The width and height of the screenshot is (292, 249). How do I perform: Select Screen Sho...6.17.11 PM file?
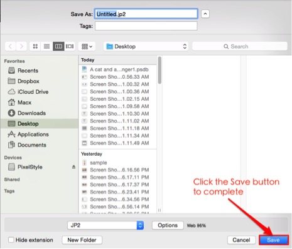pyautogui.click(x=117, y=177)
